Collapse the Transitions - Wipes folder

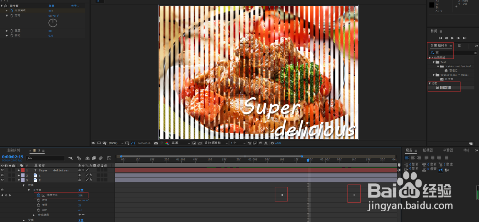[x=434, y=75]
